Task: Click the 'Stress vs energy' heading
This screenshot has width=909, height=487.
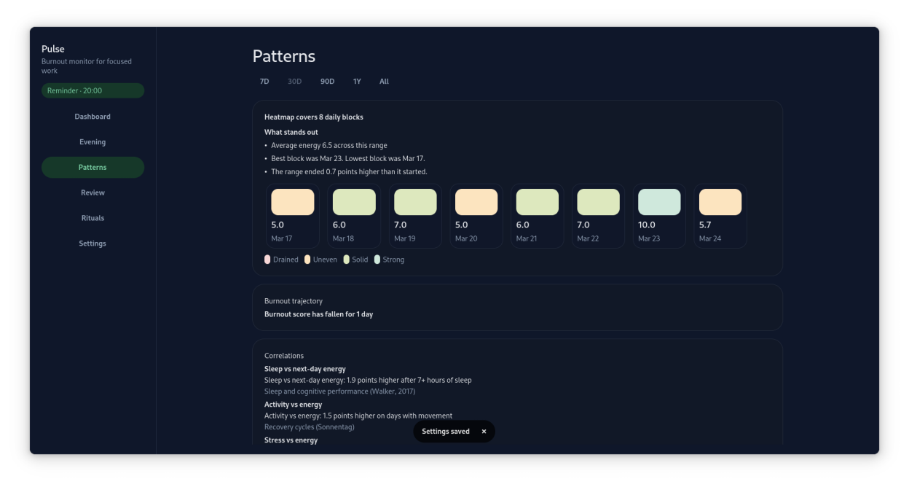Action: click(x=291, y=440)
